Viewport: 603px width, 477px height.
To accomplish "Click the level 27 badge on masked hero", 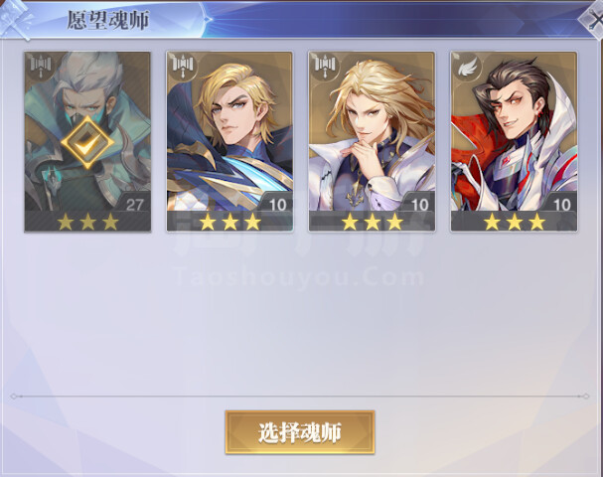I will point(134,204).
